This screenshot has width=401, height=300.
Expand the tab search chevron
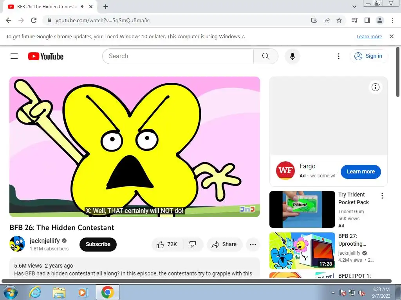click(354, 7)
